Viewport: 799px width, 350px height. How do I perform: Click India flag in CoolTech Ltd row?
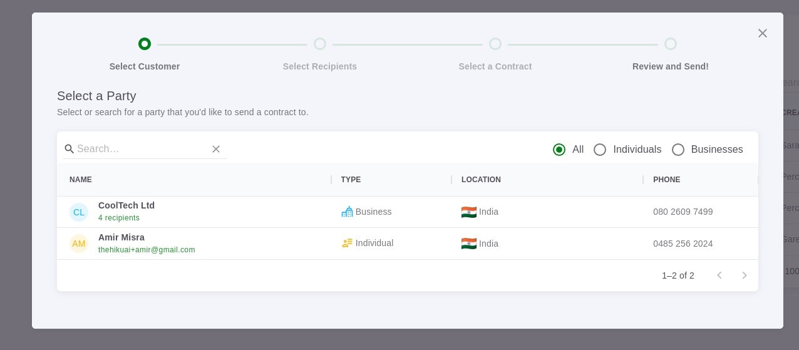point(469,212)
